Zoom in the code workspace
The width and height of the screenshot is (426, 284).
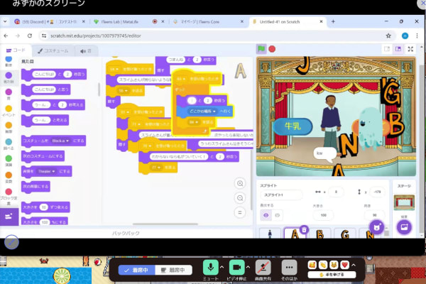click(x=240, y=183)
